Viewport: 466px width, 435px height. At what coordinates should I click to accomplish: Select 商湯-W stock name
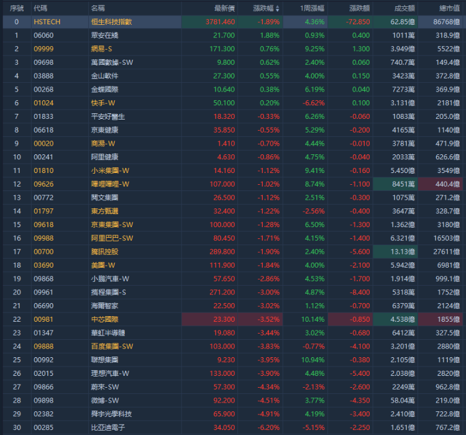point(103,144)
